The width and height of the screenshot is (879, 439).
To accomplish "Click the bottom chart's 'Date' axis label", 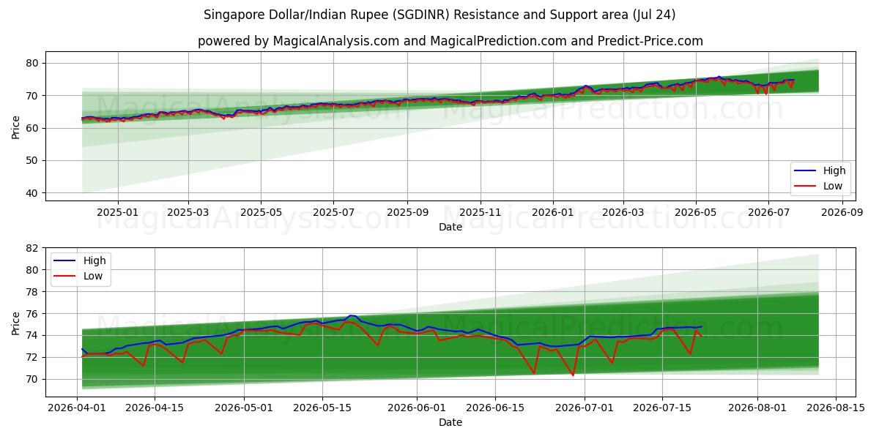I will pyautogui.click(x=450, y=422).
